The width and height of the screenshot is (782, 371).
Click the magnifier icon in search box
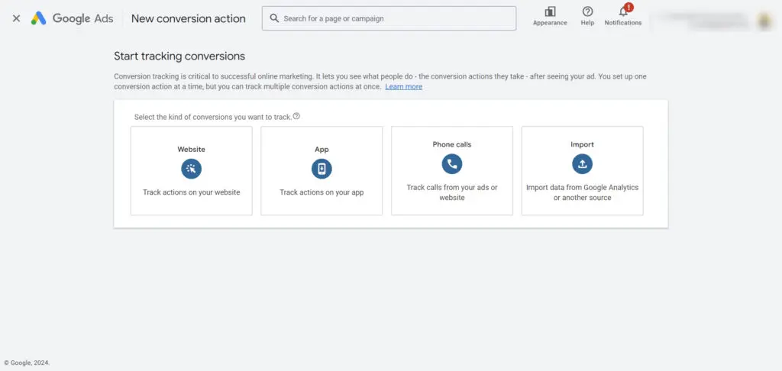tap(274, 18)
